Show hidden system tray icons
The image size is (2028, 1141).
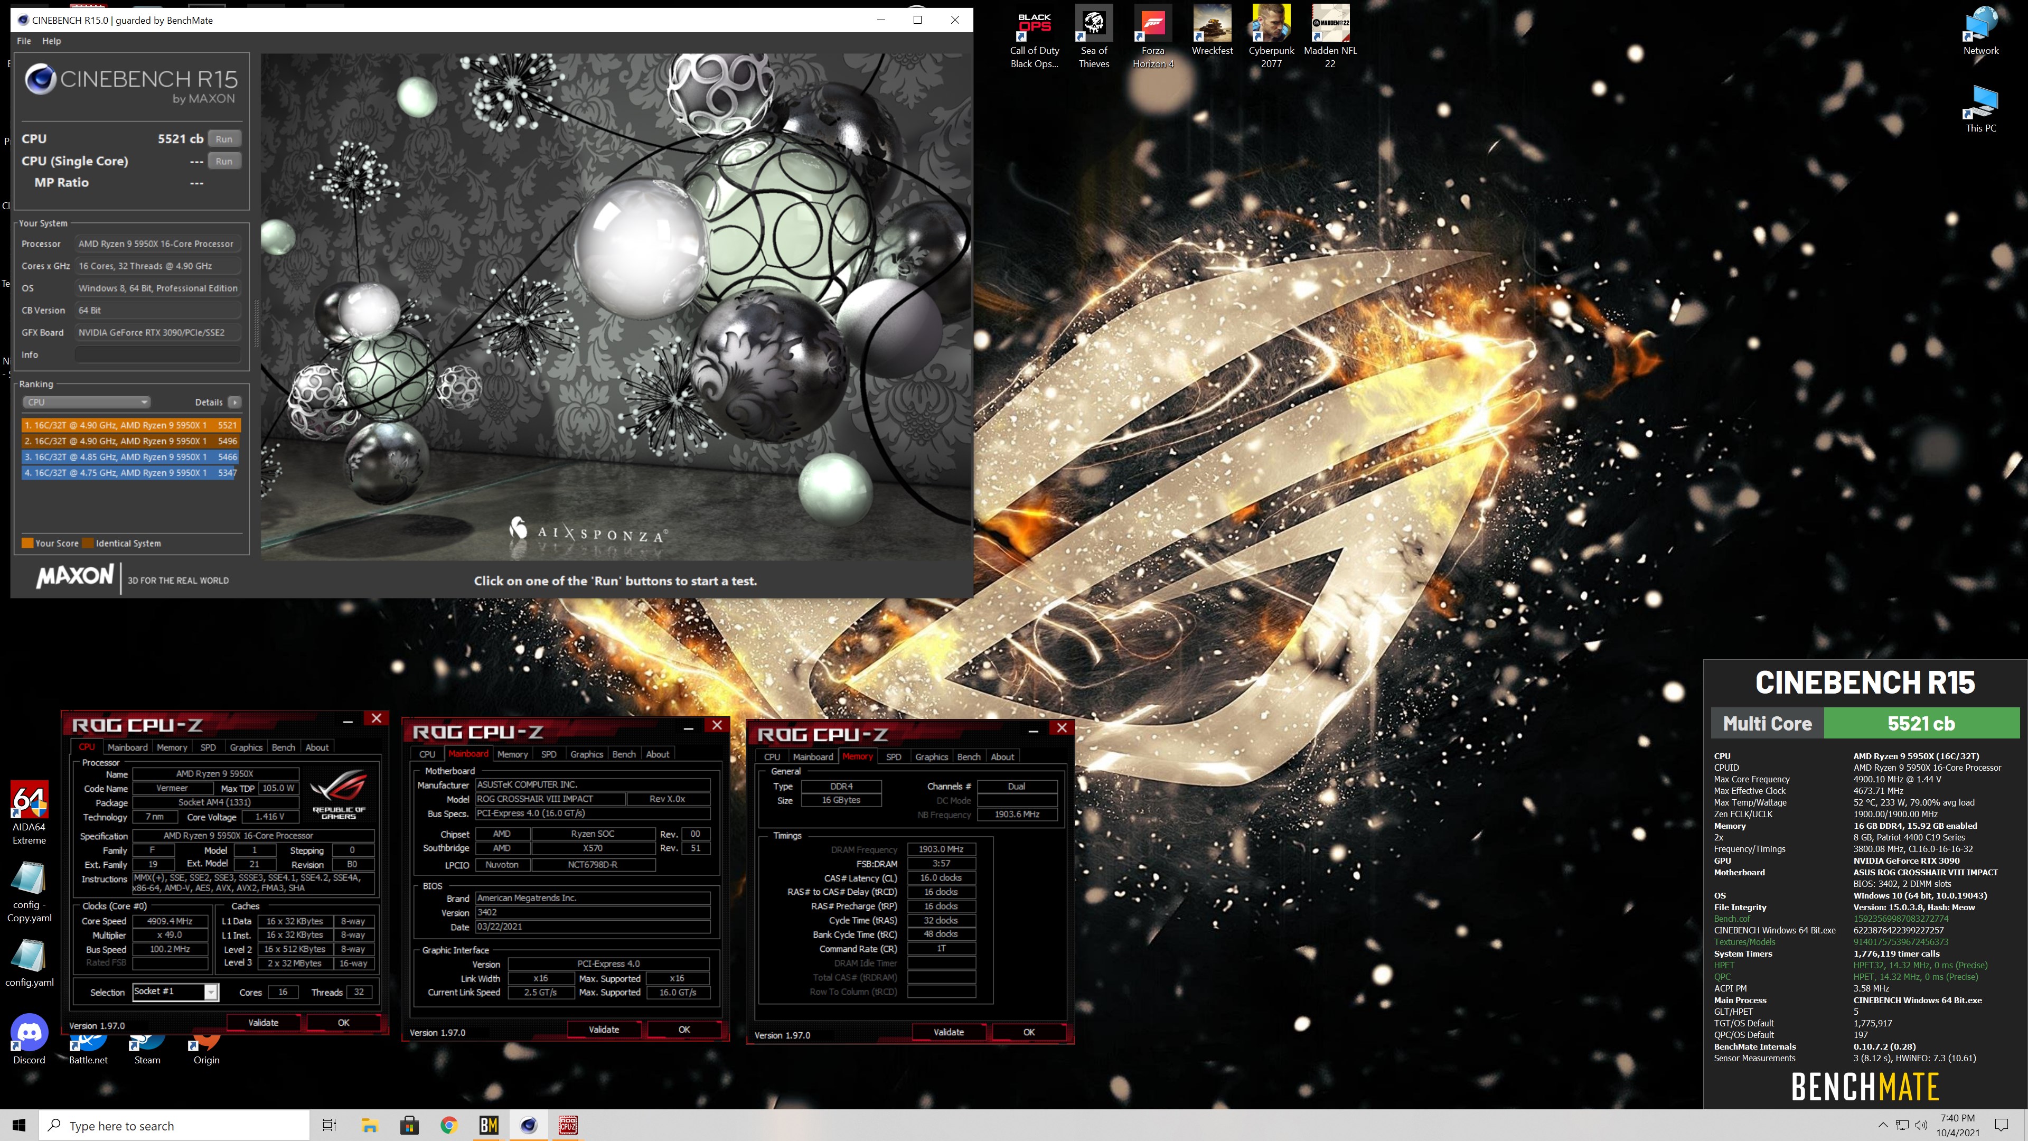pos(1882,1125)
